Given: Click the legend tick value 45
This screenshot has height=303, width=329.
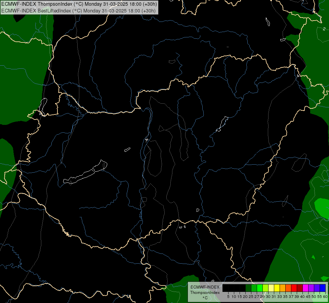Looking at the screenshot, I should 308,297.
